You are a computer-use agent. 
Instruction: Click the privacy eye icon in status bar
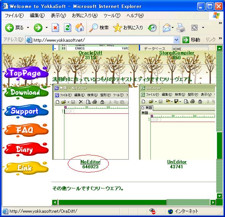[x=152, y=211]
